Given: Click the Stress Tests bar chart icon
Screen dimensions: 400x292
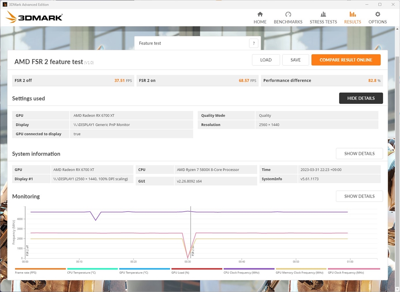Looking at the screenshot, I should coord(323,14).
